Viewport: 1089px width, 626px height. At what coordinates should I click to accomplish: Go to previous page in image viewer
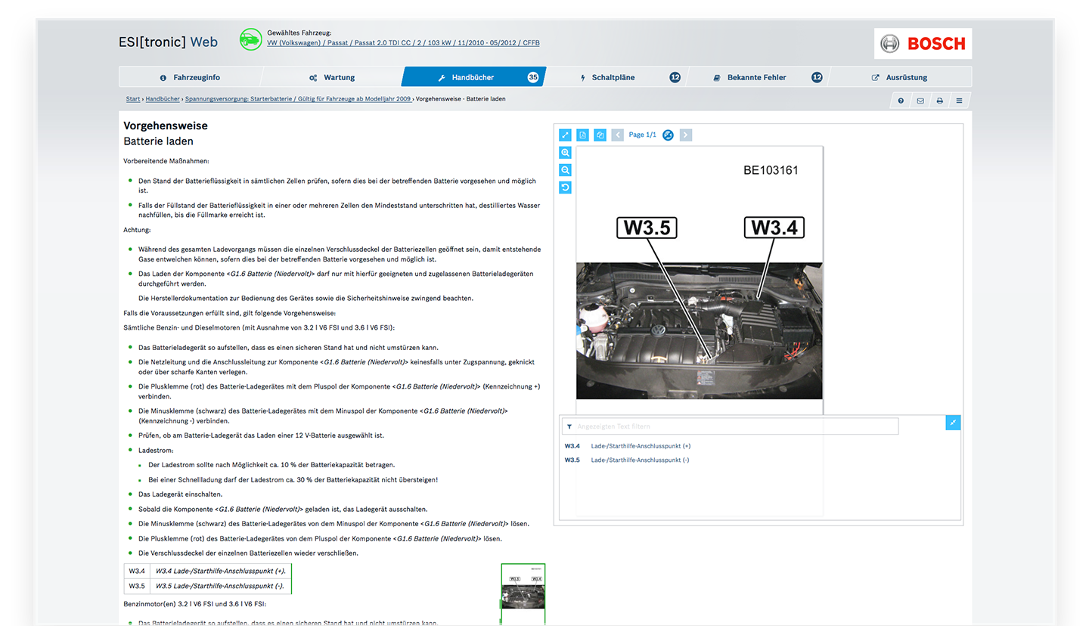(x=617, y=135)
